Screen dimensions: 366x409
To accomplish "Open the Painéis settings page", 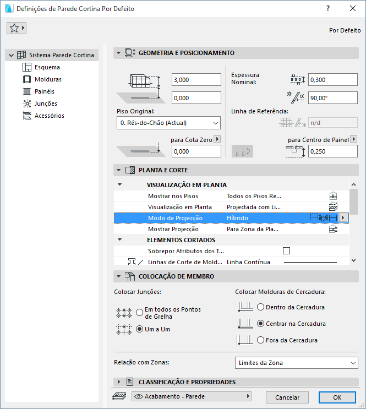I will (45, 91).
